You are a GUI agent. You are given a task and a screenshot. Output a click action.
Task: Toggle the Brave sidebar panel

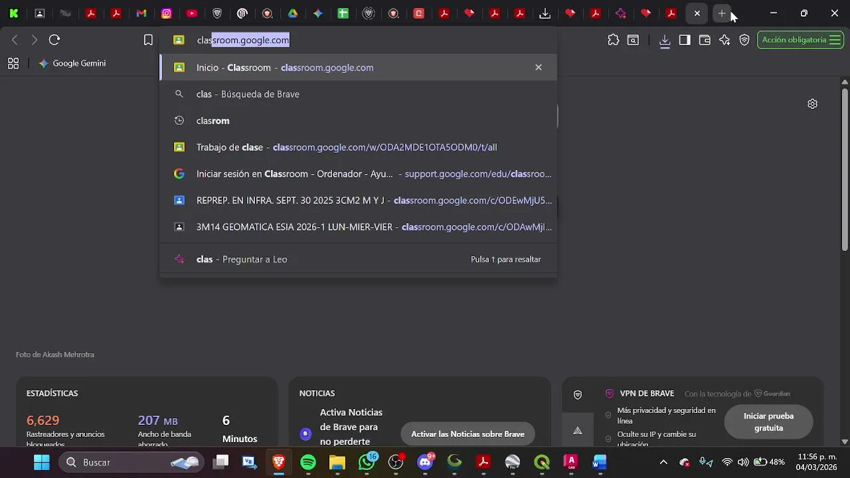[x=685, y=40]
